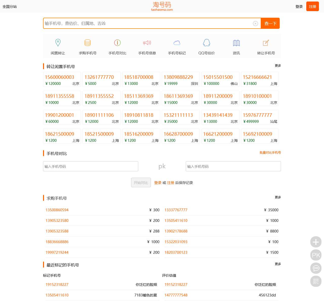Click the floating plus button
The image size is (324, 302).
tap(316, 242)
